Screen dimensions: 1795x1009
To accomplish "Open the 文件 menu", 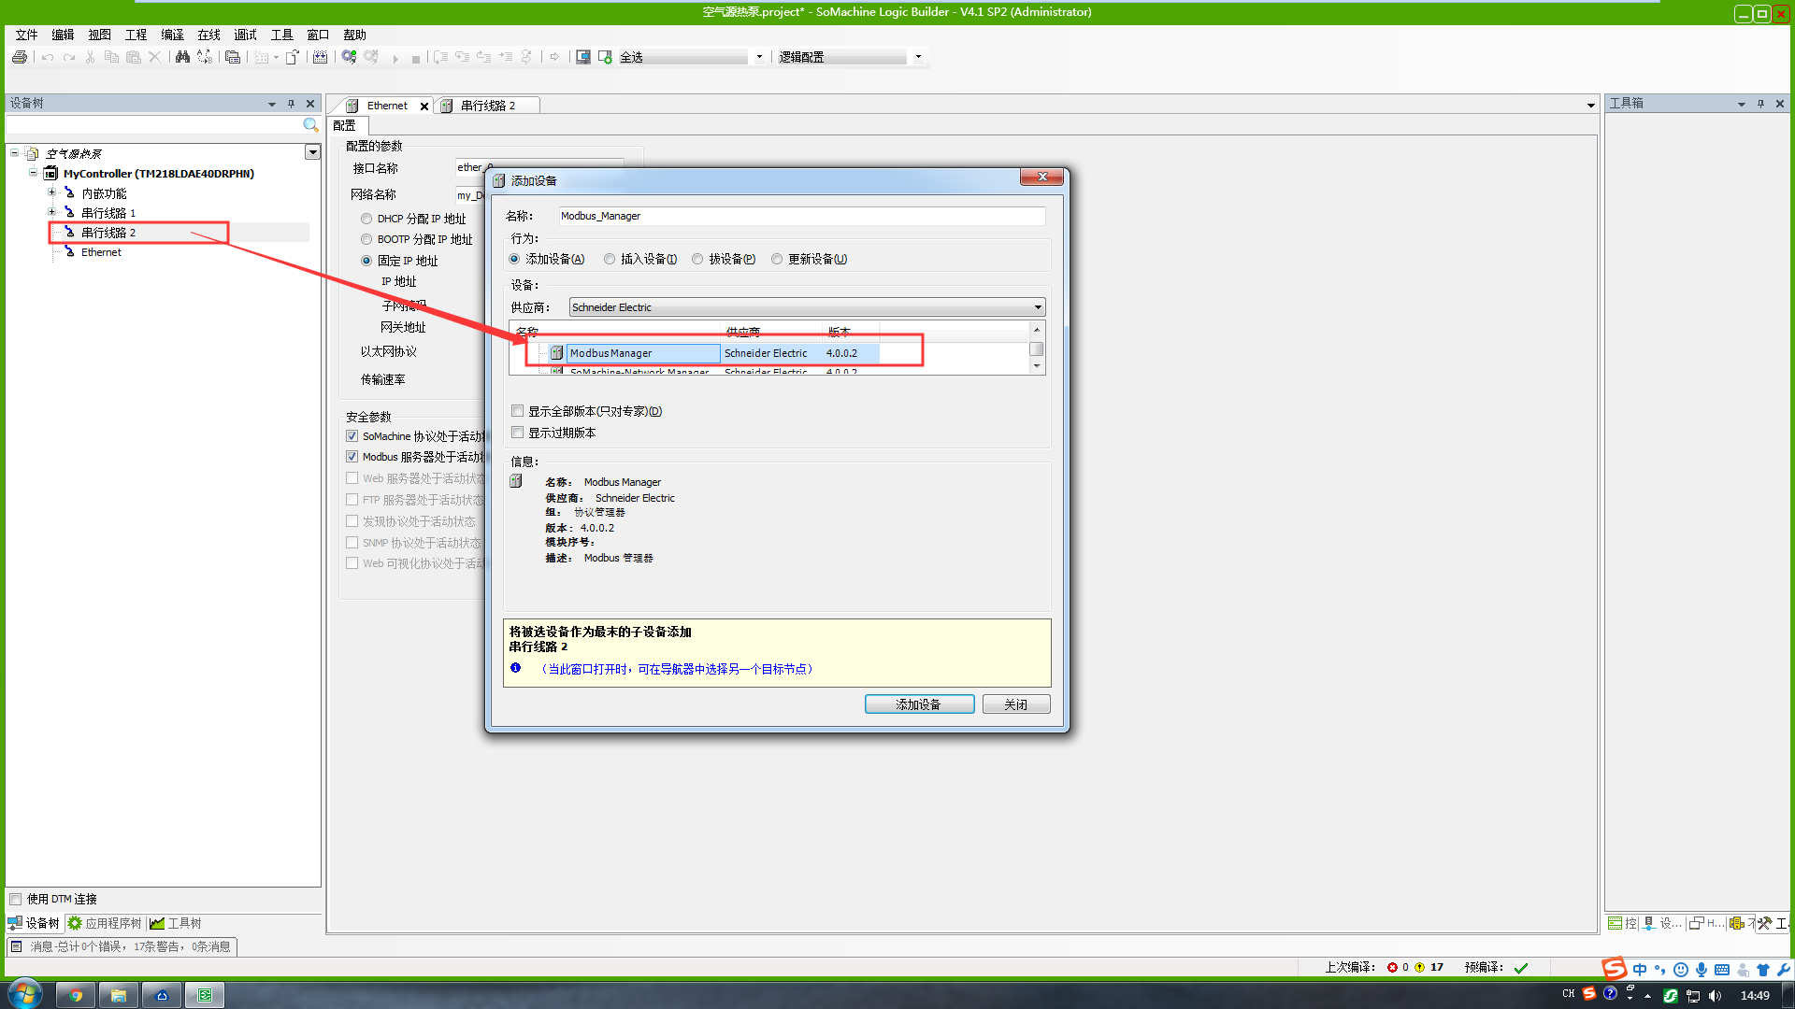I will [x=26, y=35].
